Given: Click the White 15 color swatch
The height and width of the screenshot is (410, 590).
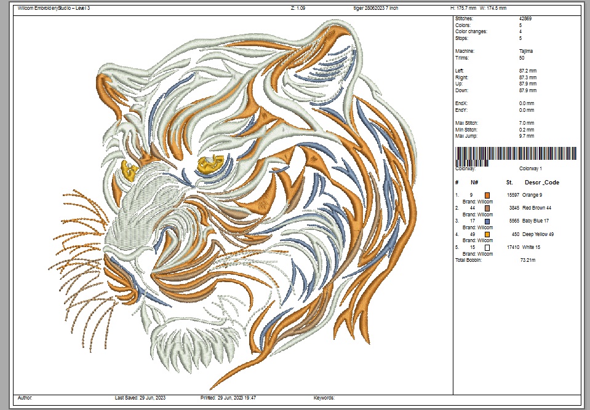Looking at the screenshot, I should tap(487, 247).
